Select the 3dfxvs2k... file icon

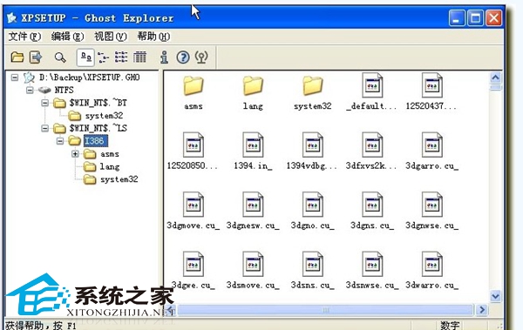[x=372, y=145]
